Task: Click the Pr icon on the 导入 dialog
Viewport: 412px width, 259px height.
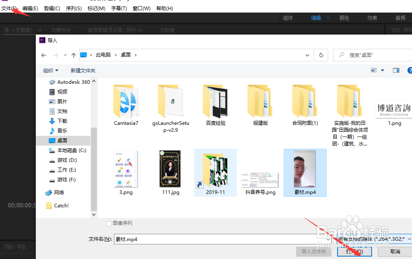Action: [x=42, y=40]
